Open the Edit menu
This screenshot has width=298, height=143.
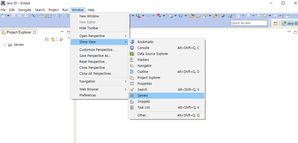tap(12, 10)
